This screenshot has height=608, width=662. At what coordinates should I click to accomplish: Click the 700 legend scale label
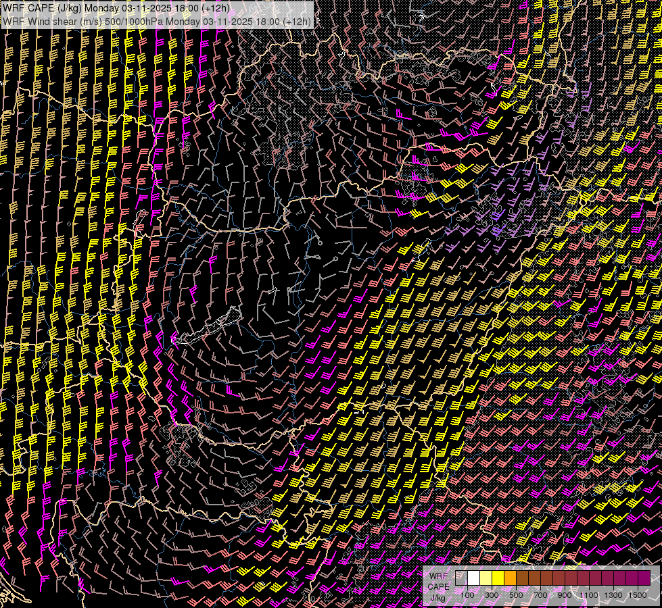540,595
